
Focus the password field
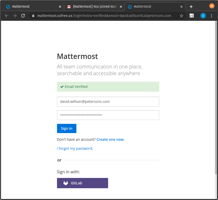[x=108, y=115]
